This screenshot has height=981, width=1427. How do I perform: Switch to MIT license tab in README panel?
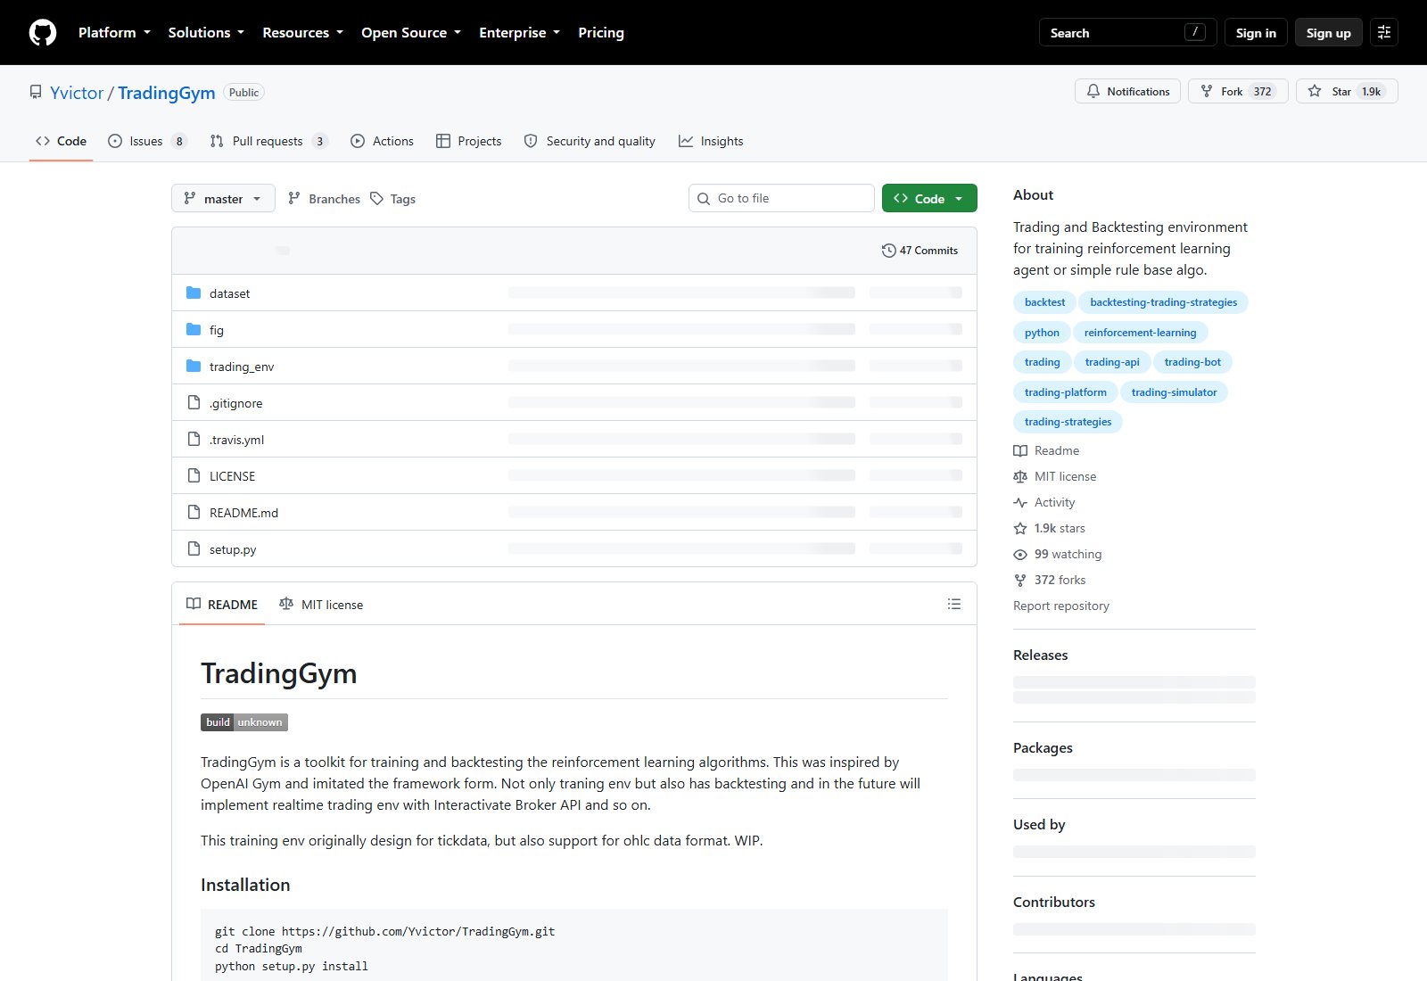[321, 604]
